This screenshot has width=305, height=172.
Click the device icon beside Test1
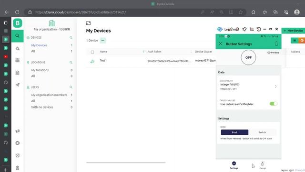[92, 61]
